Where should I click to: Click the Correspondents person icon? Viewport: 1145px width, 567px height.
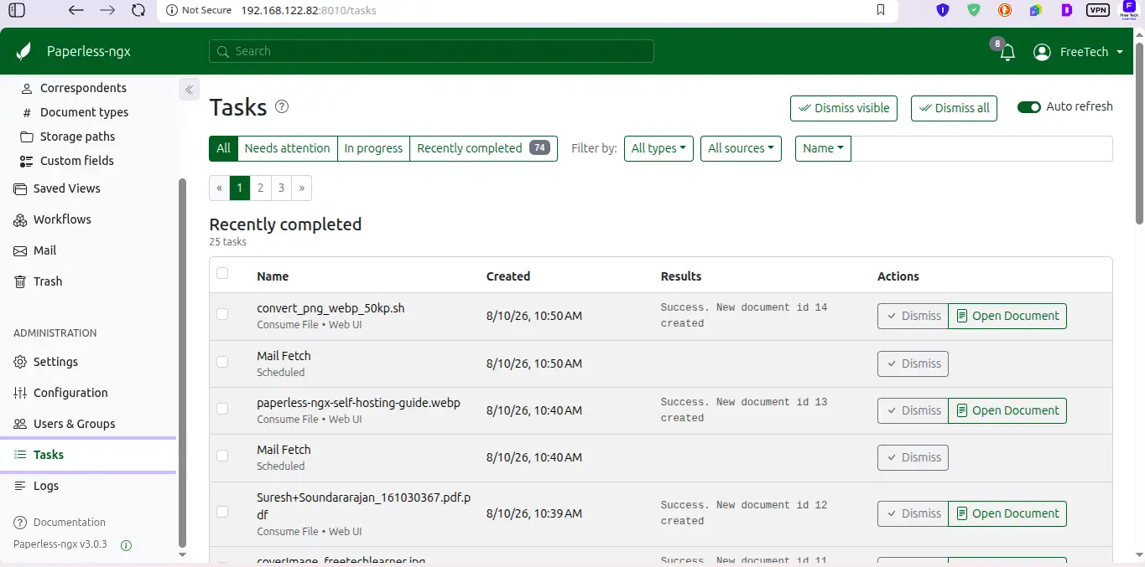point(25,88)
